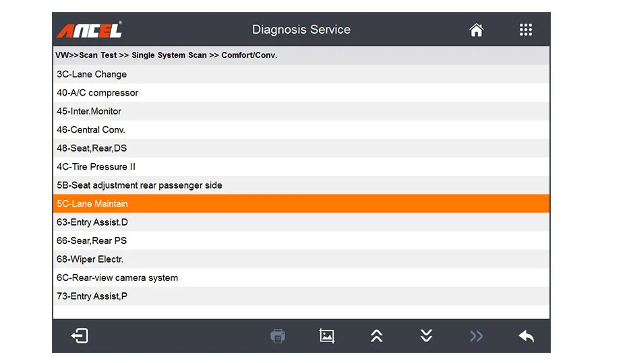Page up with the double up arrows
The width and height of the screenshot is (627, 363).
[377, 335]
